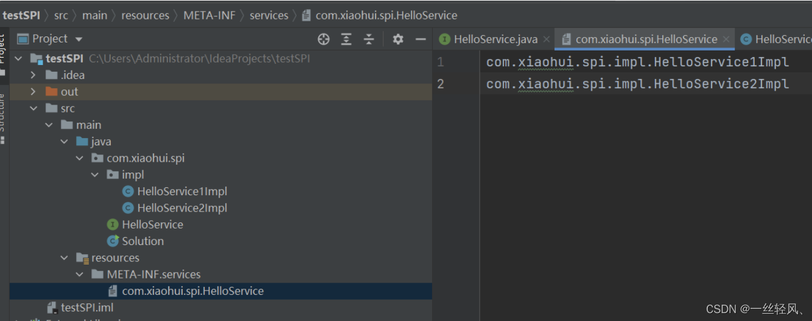Expand the .idea folder
This screenshot has height=321, width=812.
tap(33, 75)
